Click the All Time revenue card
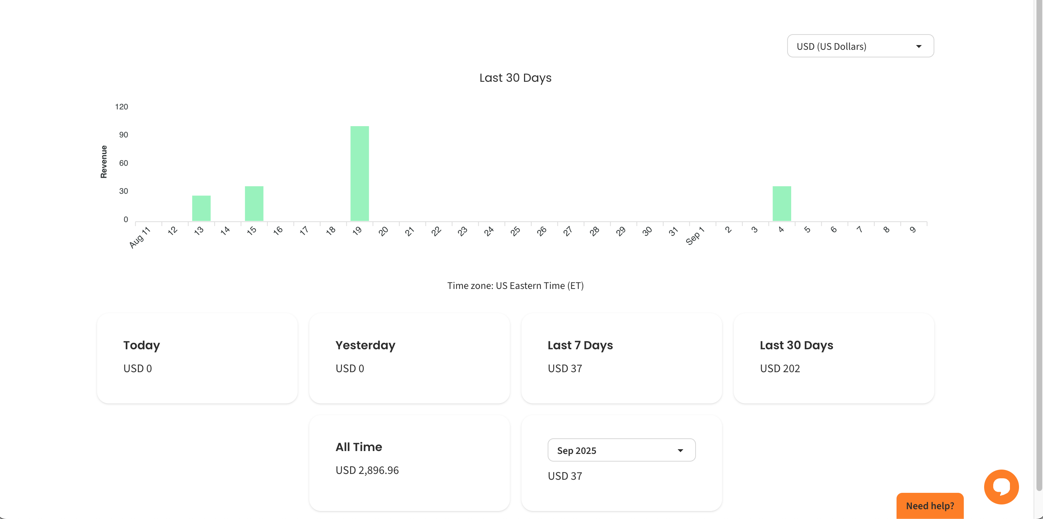The width and height of the screenshot is (1043, 519). pos(409,462)
